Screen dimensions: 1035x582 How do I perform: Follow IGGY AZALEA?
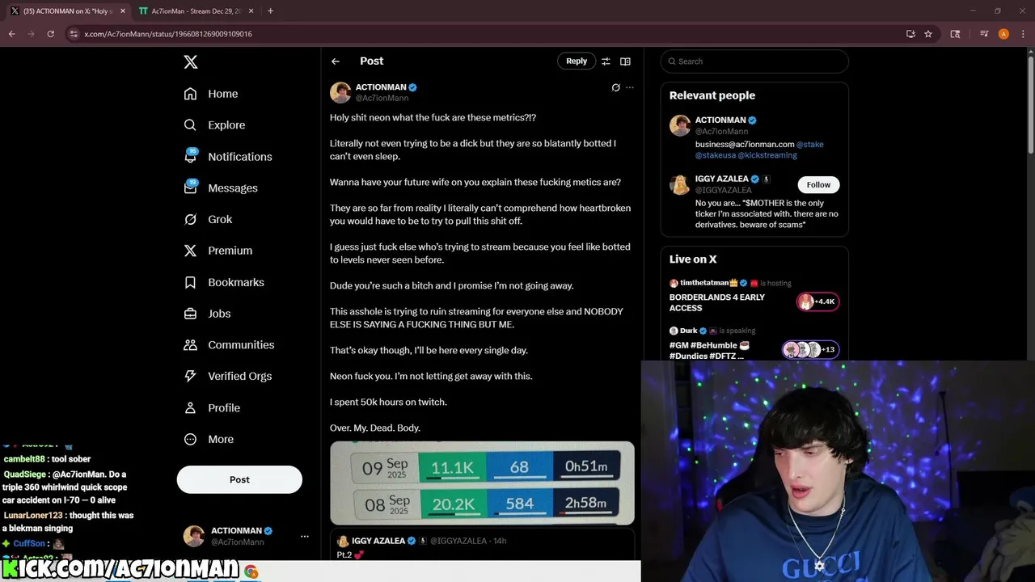(818, 184)
